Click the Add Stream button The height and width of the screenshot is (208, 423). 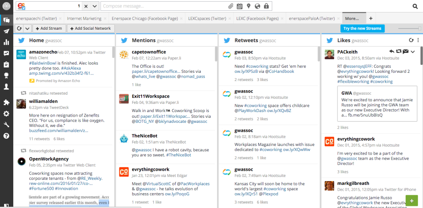(49, 29)
